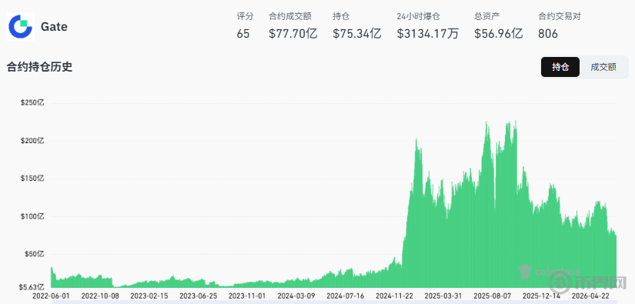635x304 pixels.
Task: Click the 2026-04-22 date axis label
Action: pyautogui.click(x=591, y=296)
